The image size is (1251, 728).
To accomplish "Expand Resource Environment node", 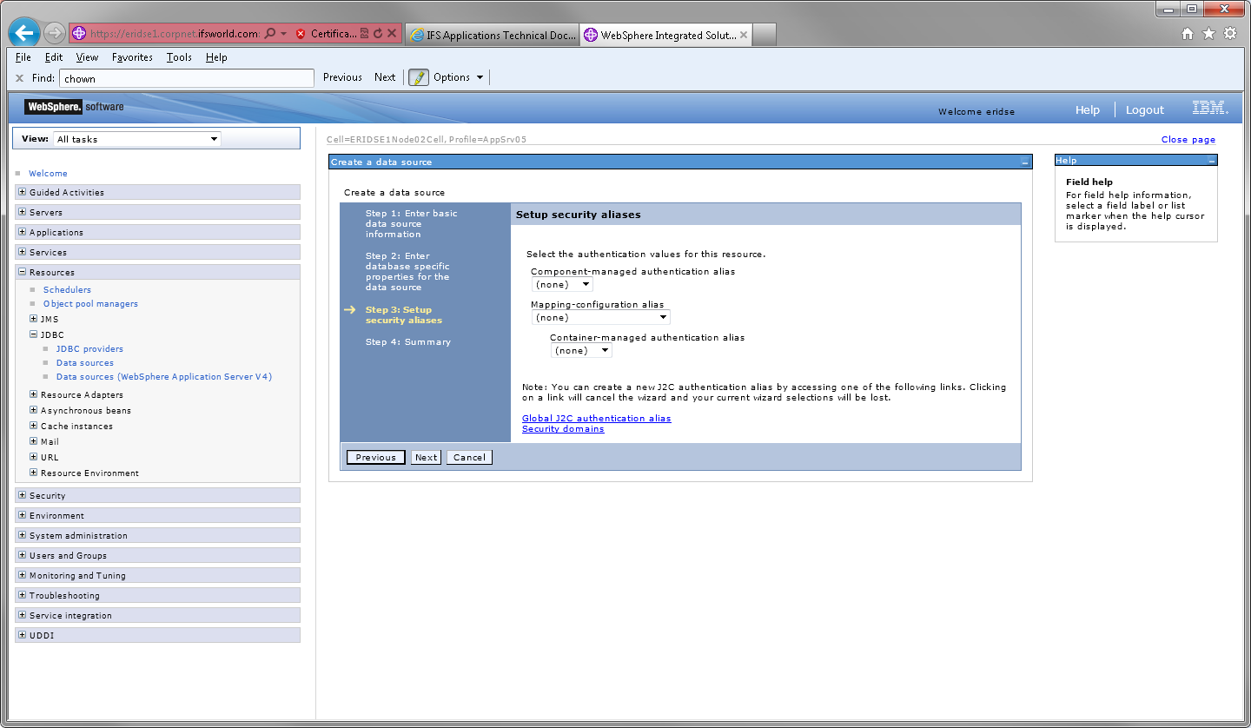I will 34,473.
